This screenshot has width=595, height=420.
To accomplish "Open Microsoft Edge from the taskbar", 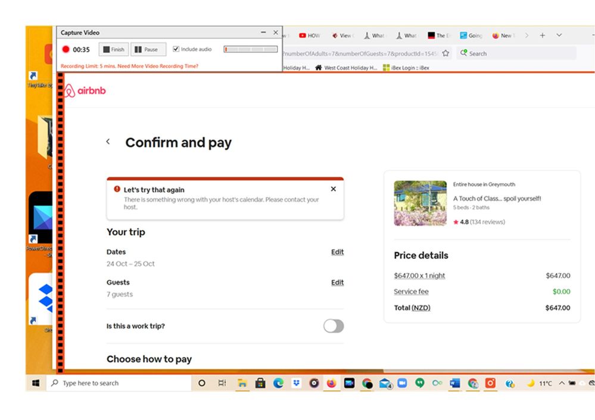I will pos(278,383).
